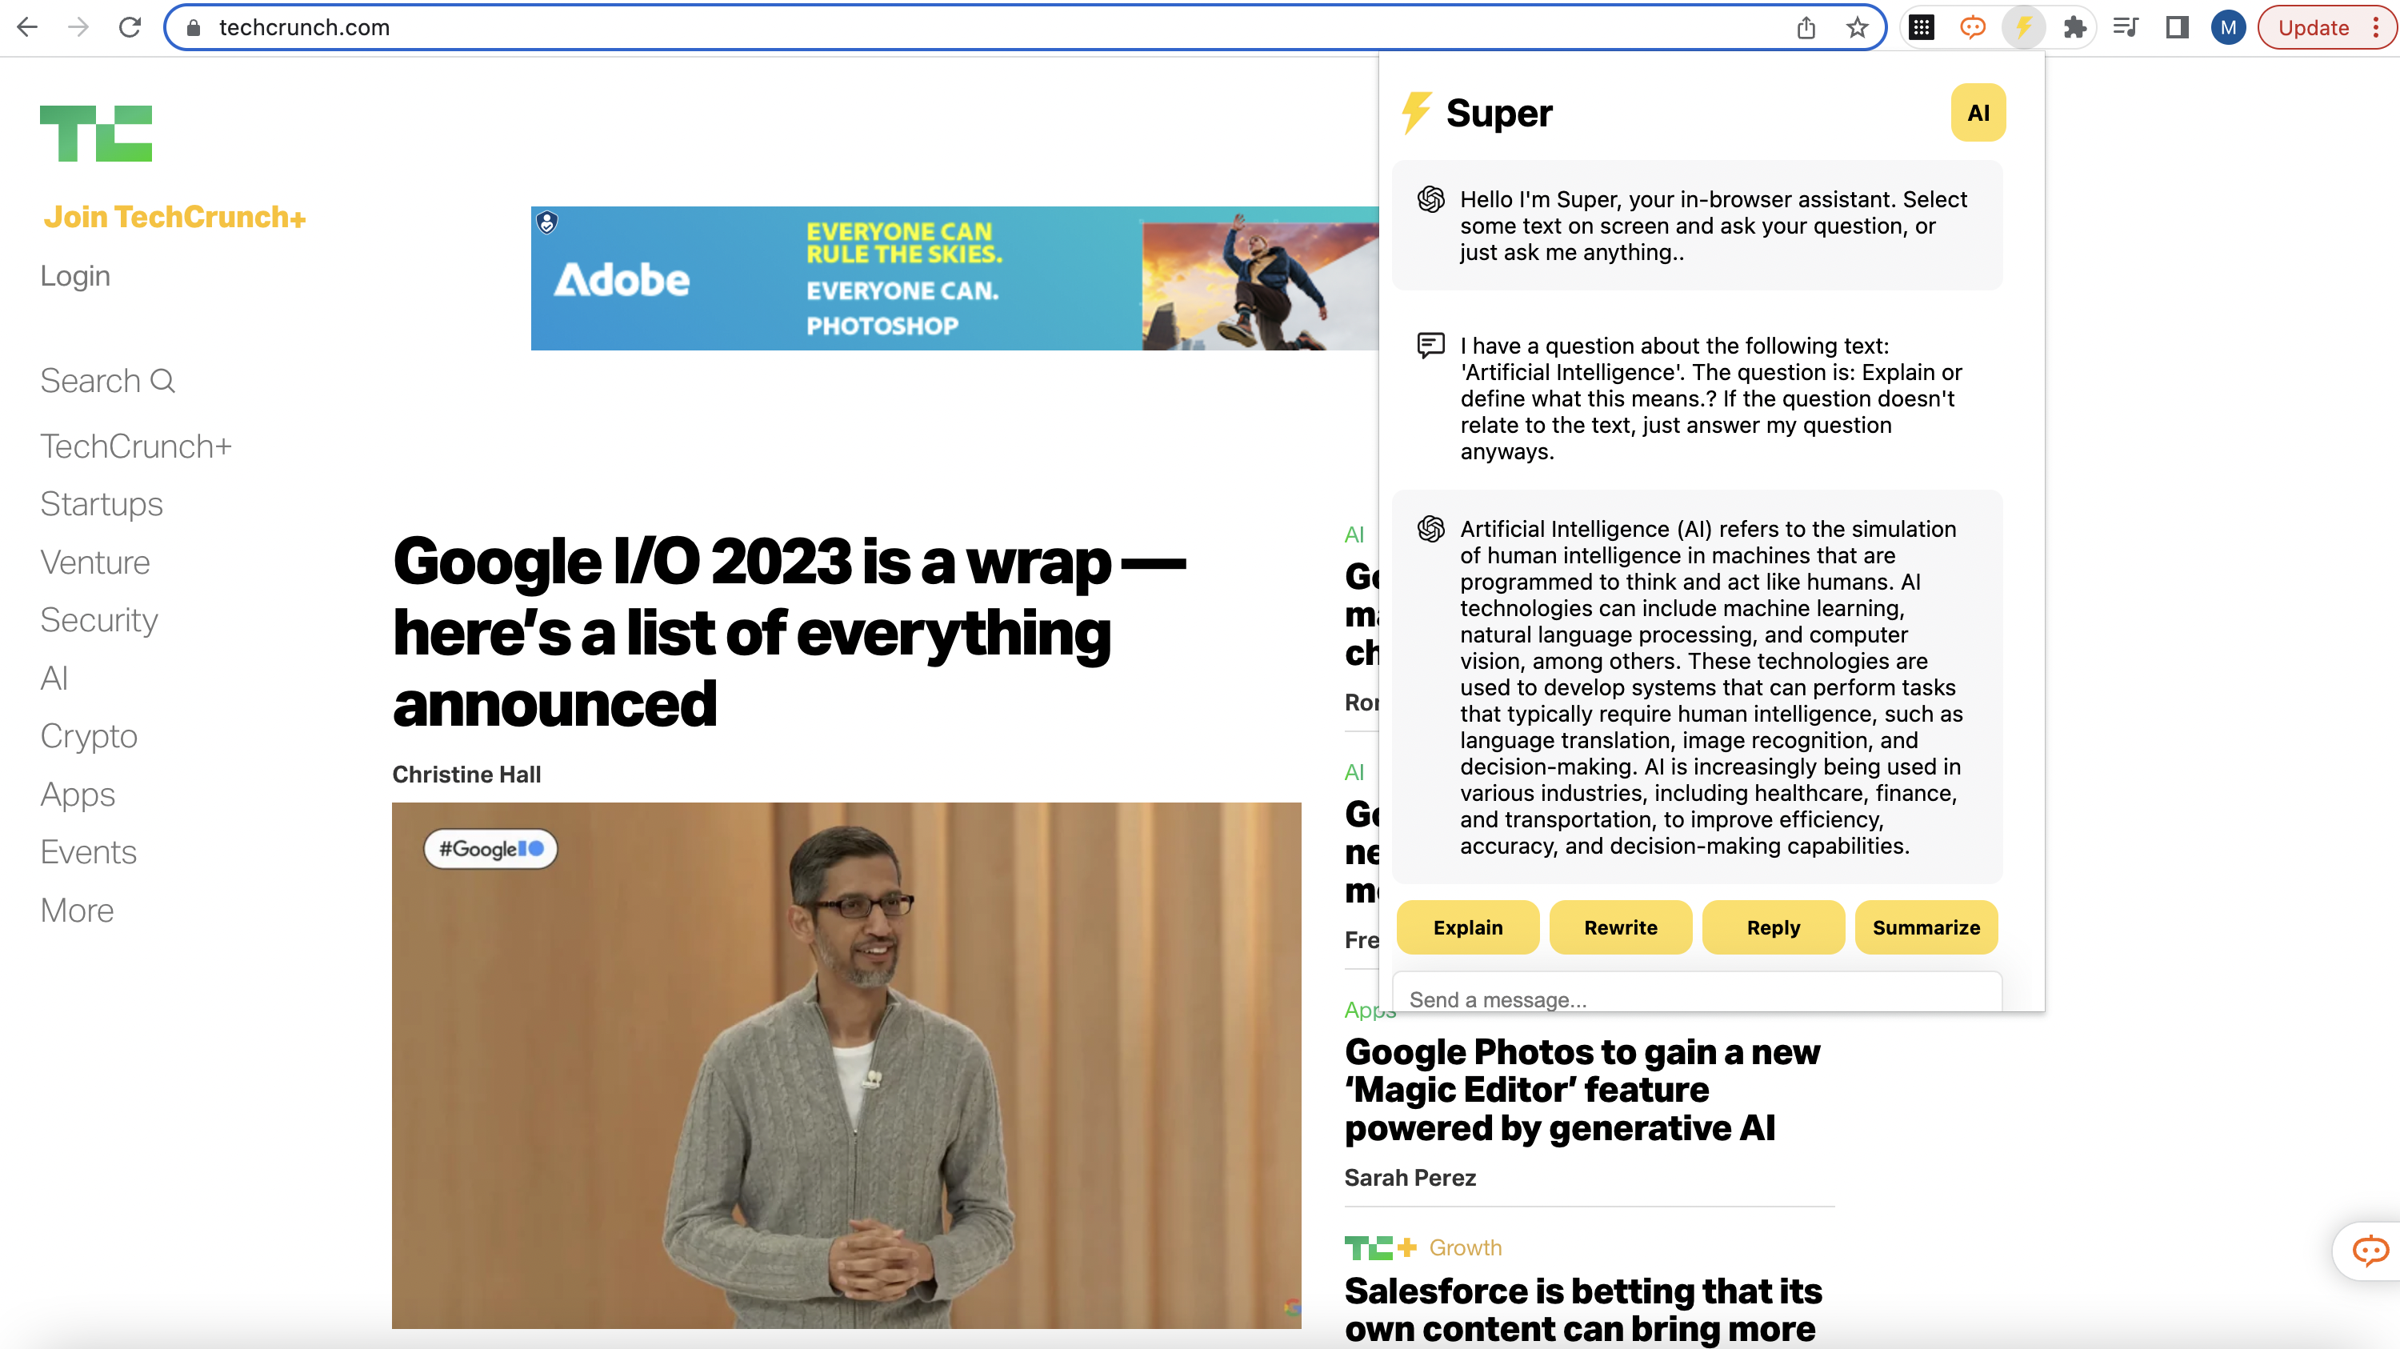Open the media control playlist icon
The width and height of the screenshot is (2400, 1349).
(x=2126, y=27)
